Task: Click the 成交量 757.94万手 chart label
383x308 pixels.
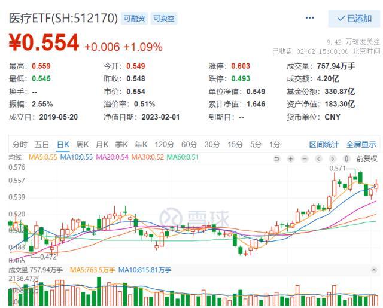Action: 36,270
